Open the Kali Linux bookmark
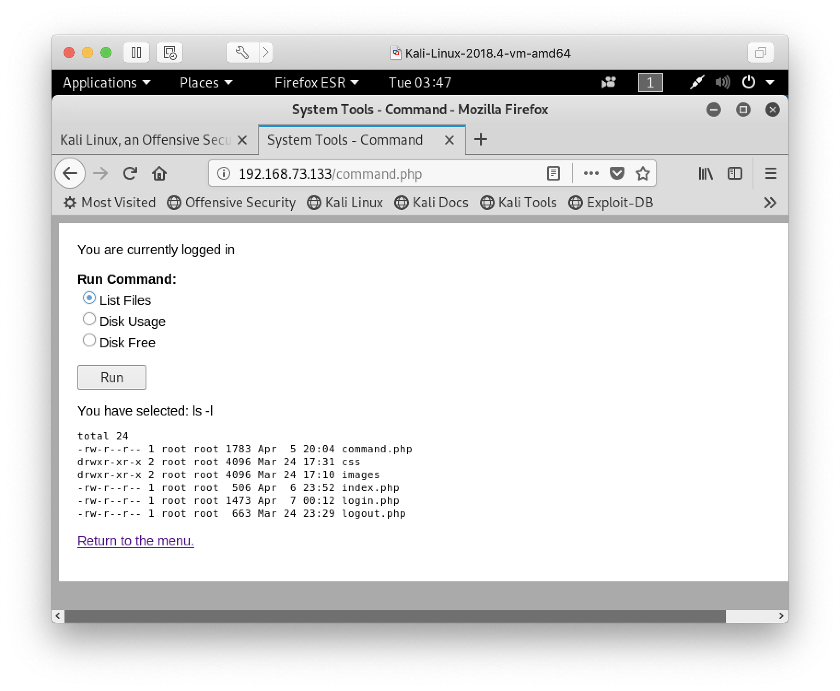This screenshot has height=691, width=840. pyautogui.click(x=345, y=203)
